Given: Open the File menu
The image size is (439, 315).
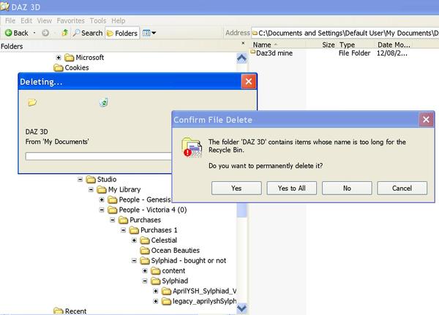Looking at the screenshot, I should click(10, 20).
